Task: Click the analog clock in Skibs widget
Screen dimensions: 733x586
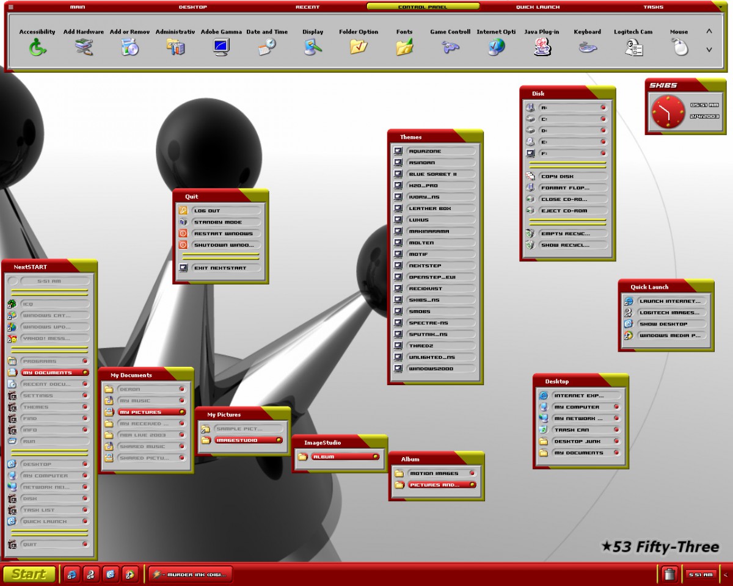Action: coord(668,112)
